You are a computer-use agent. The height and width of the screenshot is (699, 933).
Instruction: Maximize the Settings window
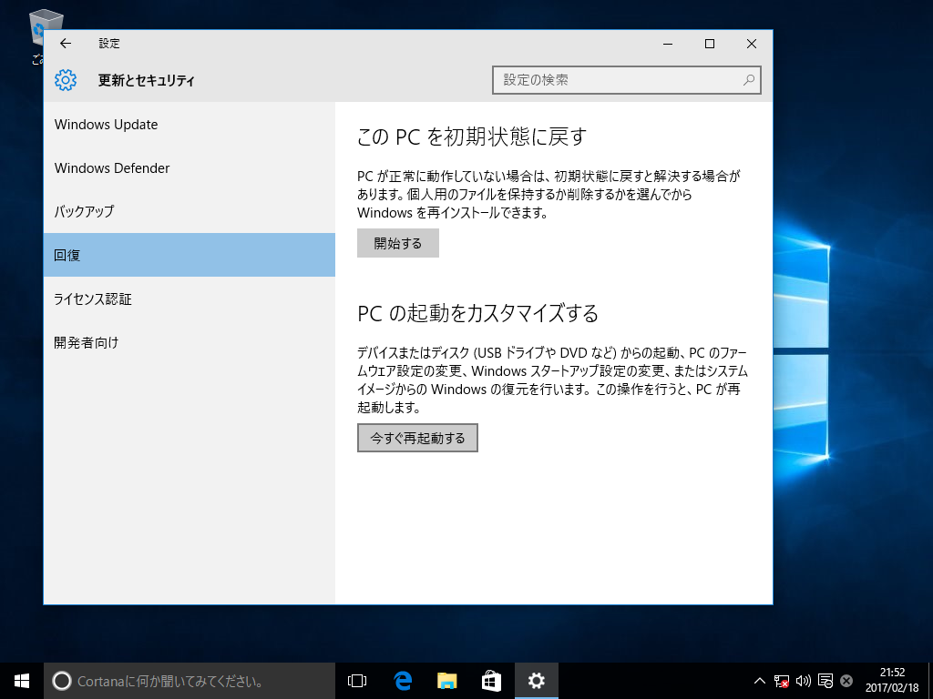click(710, 44)
